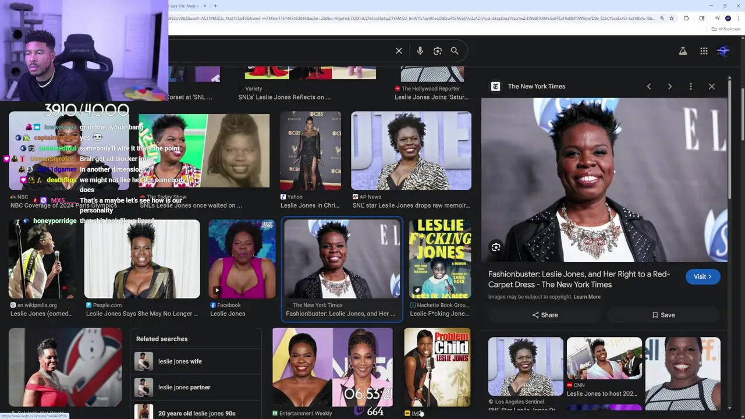Close the current SNL browser tab
The width and height of the screenshot is (745, 419).
tap(204, 6)
